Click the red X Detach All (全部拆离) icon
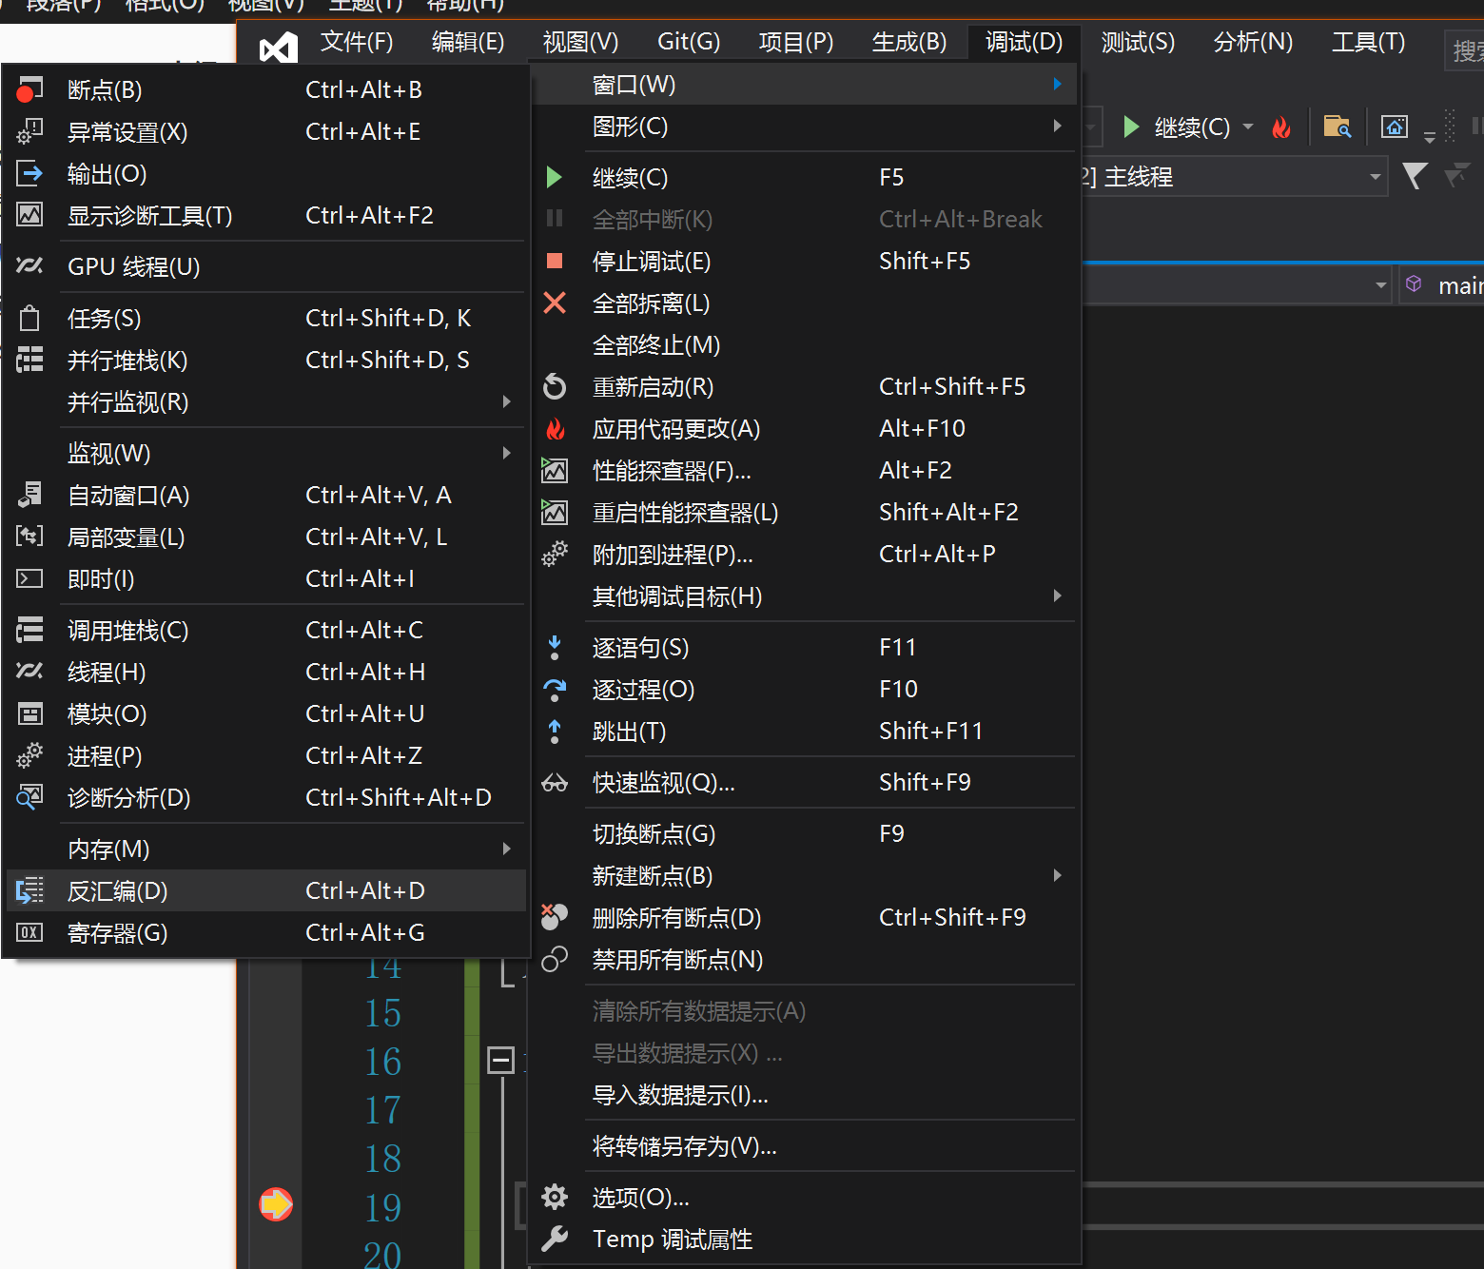Image resolution: width=1484 pixels, height=1269 pixels. (x=555, y=303)
